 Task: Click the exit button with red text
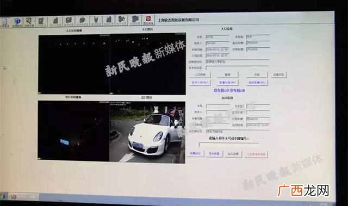256,154
